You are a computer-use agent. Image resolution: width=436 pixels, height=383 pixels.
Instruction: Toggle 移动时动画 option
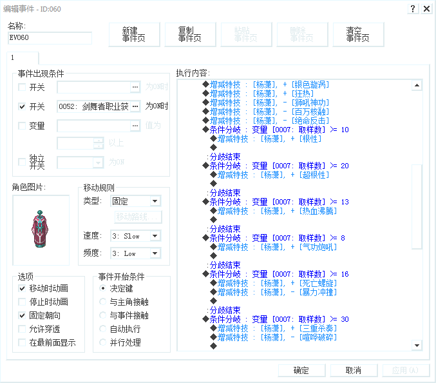pos(22,288)
